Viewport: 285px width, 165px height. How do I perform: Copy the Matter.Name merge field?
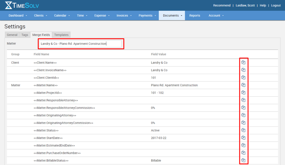pyautogui.click(x=243, y=85)
